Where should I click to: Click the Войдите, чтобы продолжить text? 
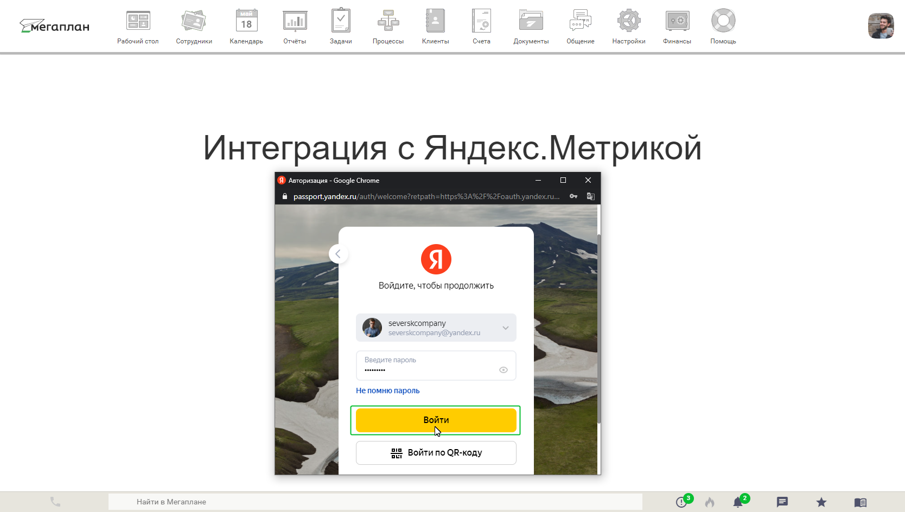pos(436,286)
